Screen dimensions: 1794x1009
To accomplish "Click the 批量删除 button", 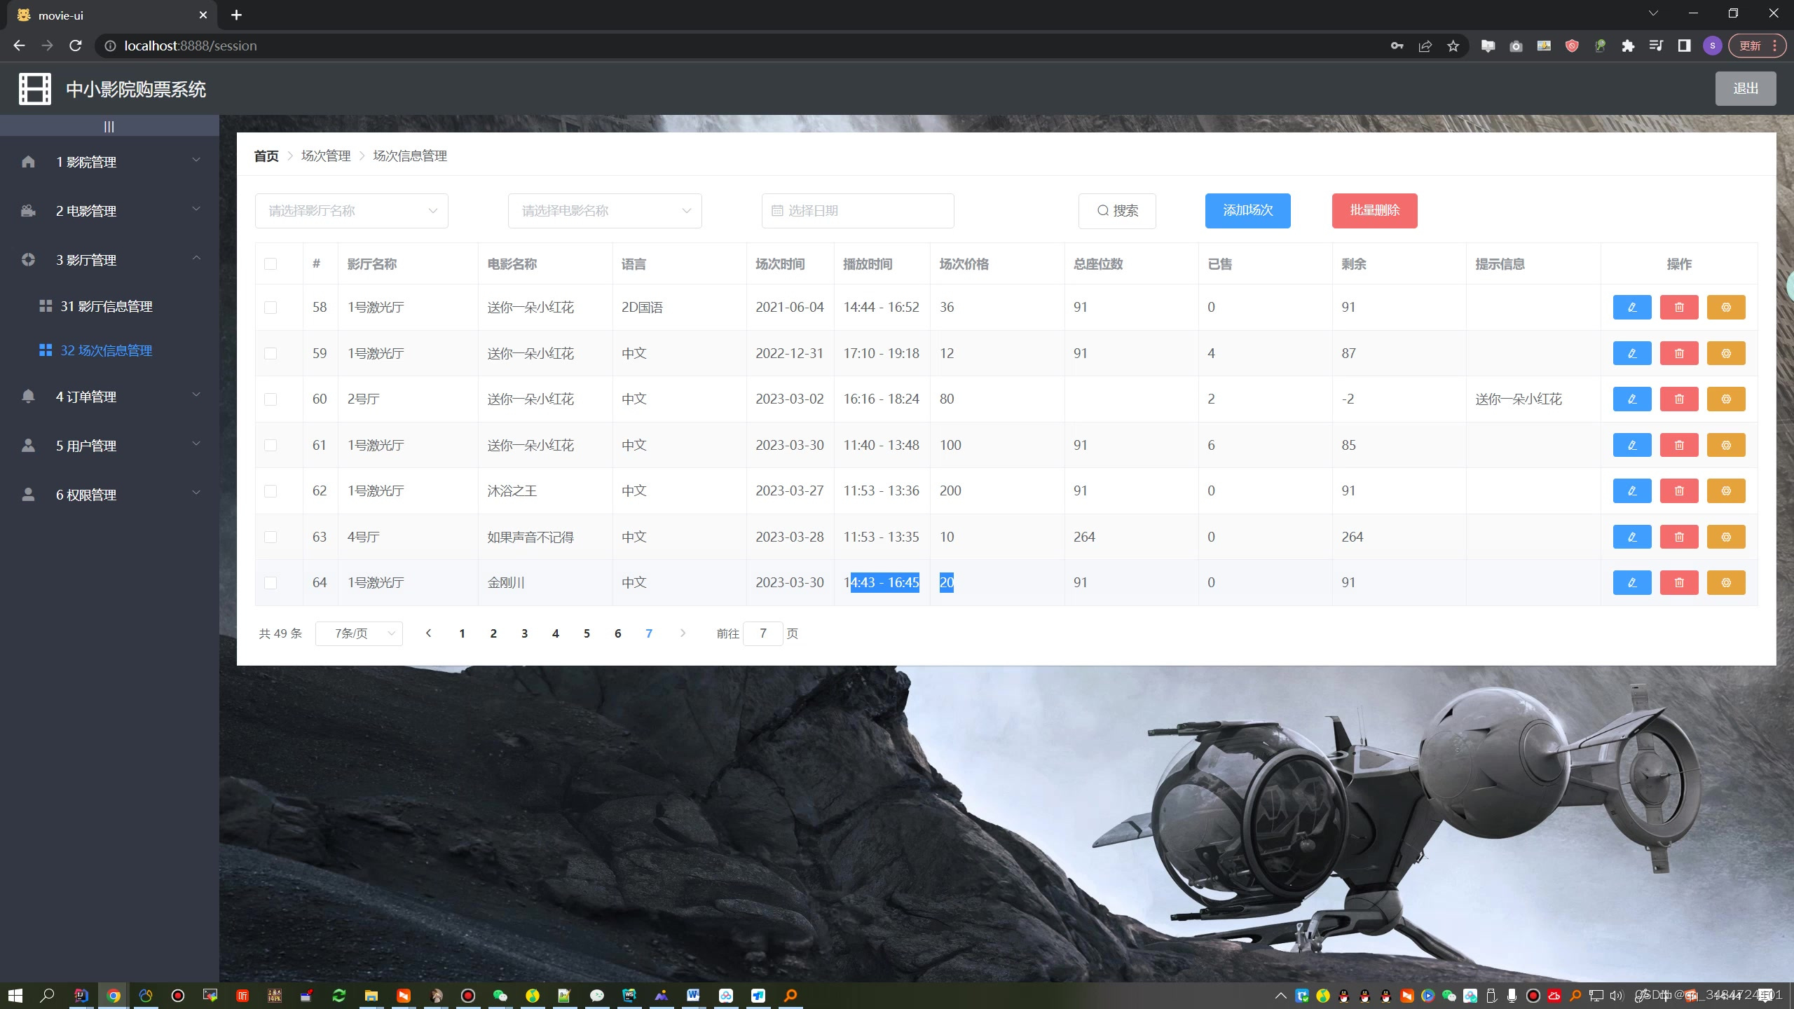I will coord(1374,211).
